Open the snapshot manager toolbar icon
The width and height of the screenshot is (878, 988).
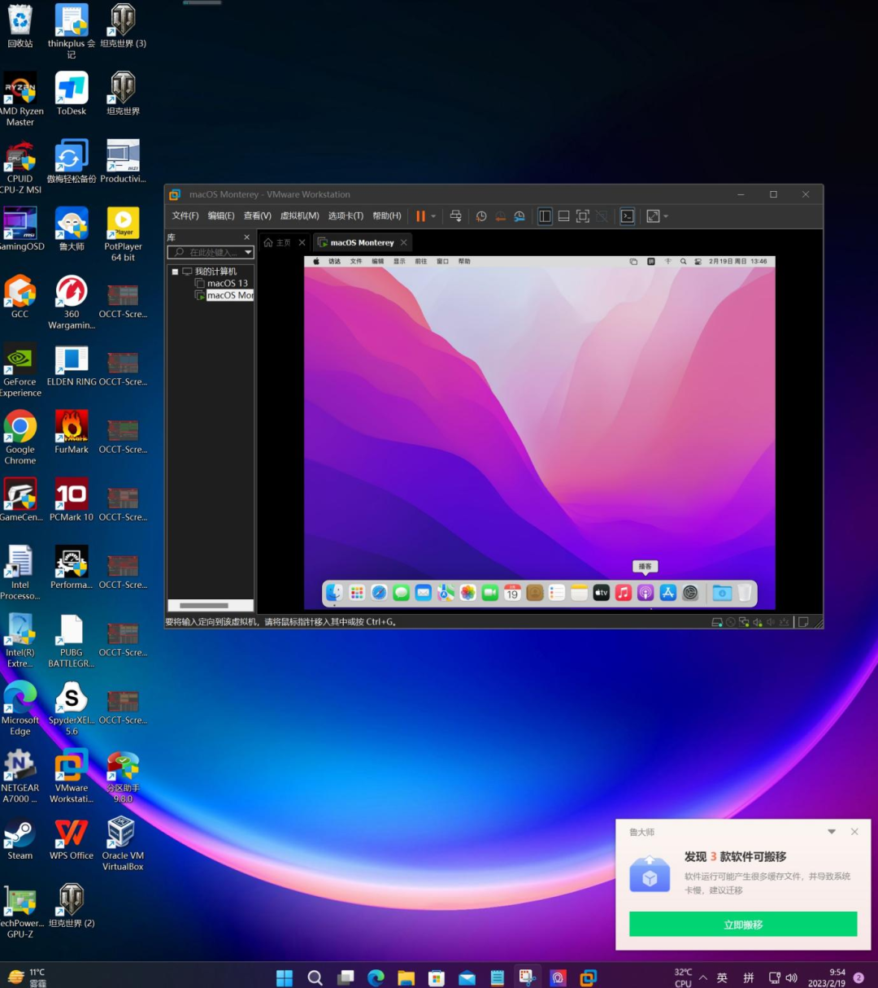tap(519, 216)
